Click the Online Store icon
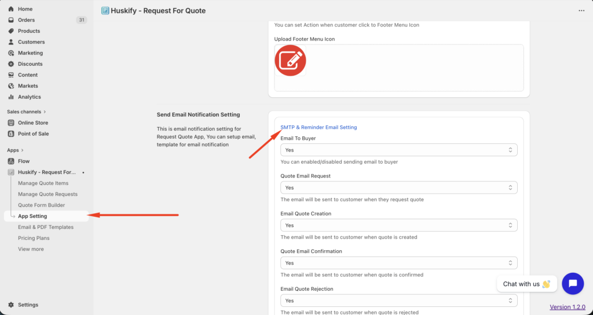Image resolution: width=593 pixels, height=315 pixels. pyautogui.click(x=11, y=123)
